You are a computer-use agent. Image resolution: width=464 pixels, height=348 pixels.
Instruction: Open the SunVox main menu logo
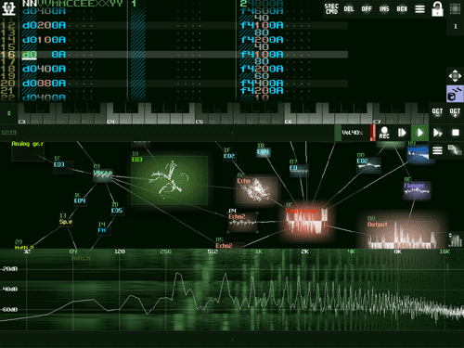(x=8, y=8)
